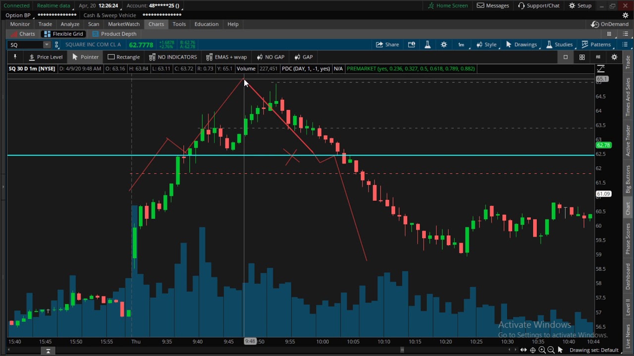Open the Drawing set: Default selector
634x356 pixels.
point(594,350)
